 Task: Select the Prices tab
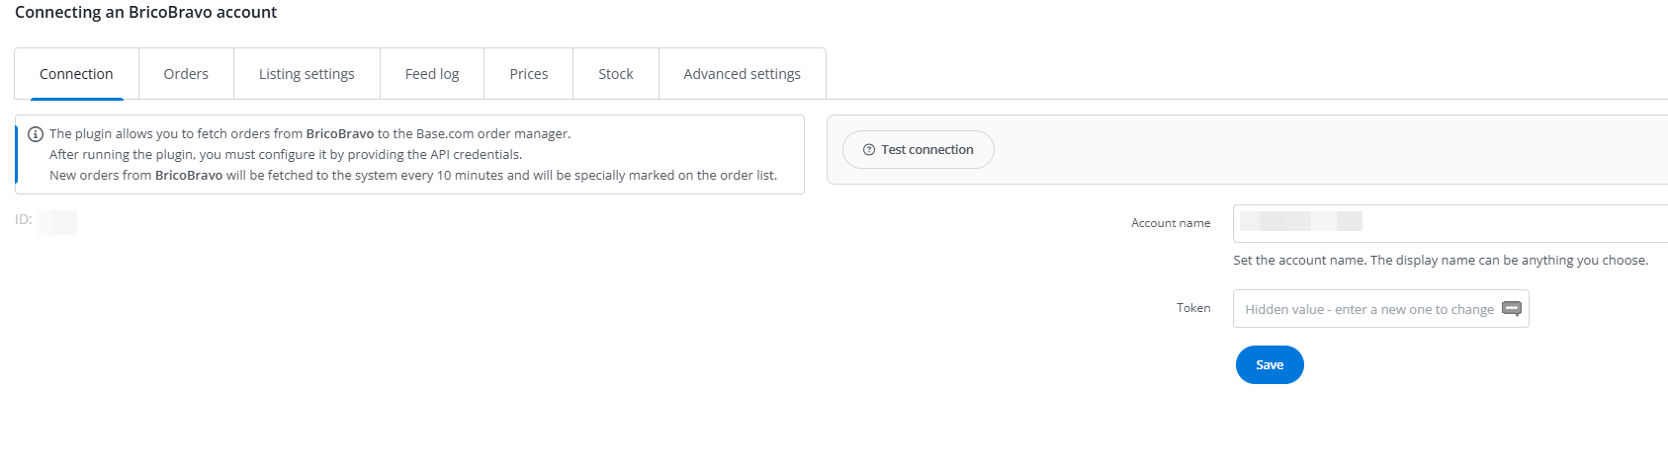[529, 74]
